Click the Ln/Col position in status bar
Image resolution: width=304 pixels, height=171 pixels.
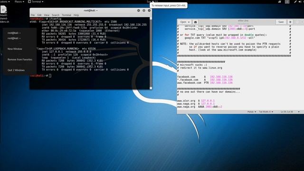[x=287, y=112]
